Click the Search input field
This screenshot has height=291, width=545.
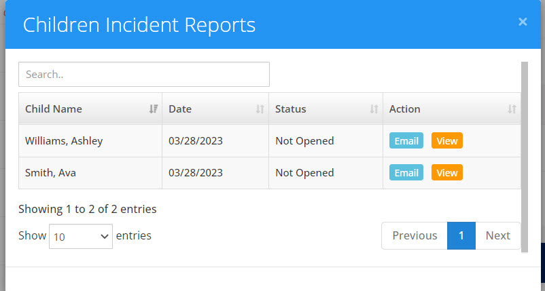144,74
